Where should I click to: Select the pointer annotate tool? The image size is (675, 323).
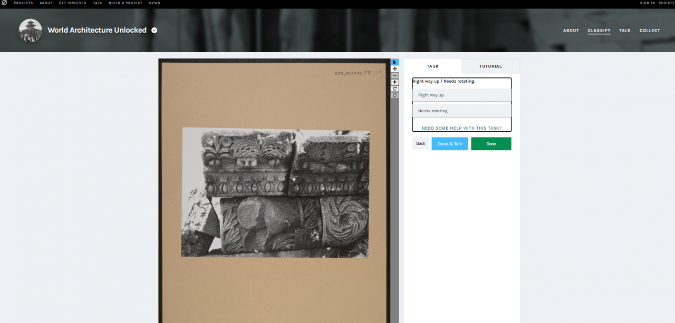point(395,62)
